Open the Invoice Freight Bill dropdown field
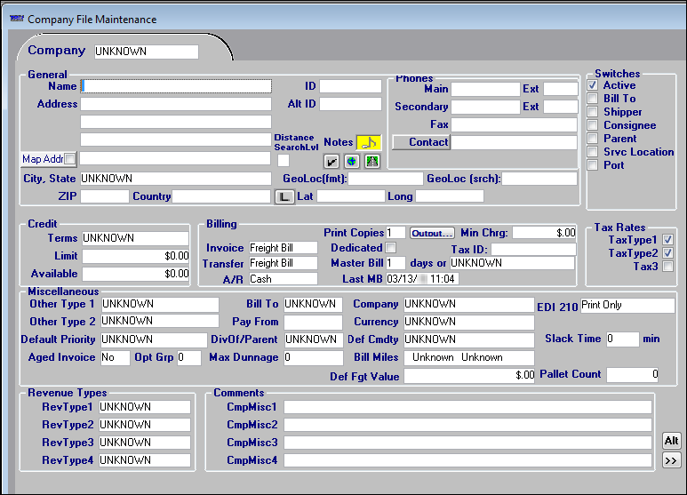 (x=283, y=248)
